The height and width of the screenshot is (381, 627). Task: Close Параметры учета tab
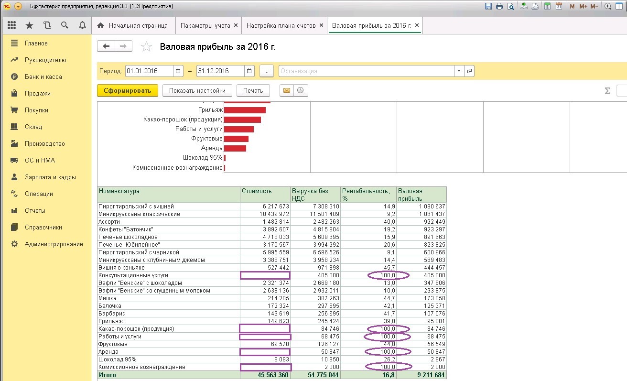coord(236,25)
